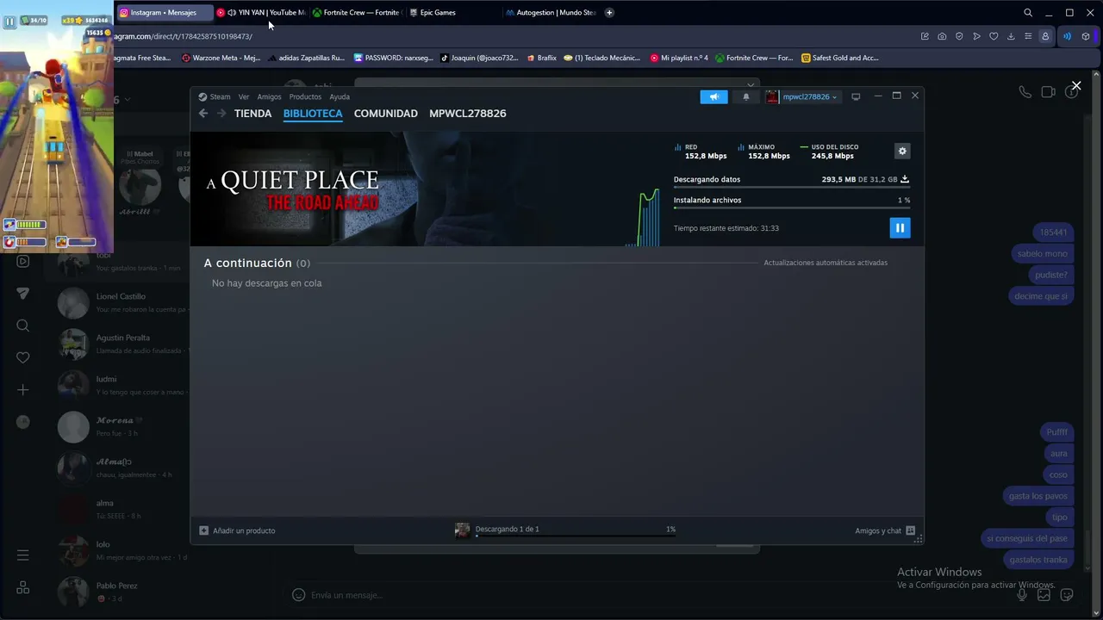Open the Ayuda menu in Steam

point(340,97)
